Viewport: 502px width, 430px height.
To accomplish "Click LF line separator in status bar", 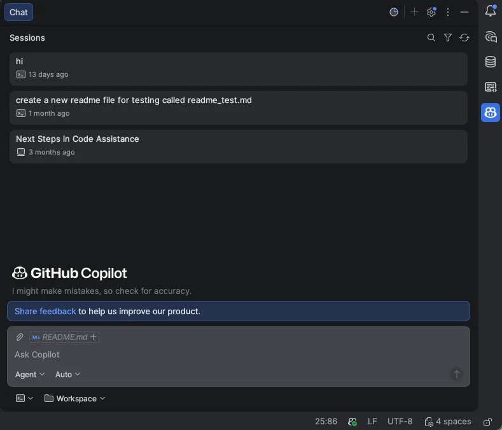I will click(x=372, y=421).
